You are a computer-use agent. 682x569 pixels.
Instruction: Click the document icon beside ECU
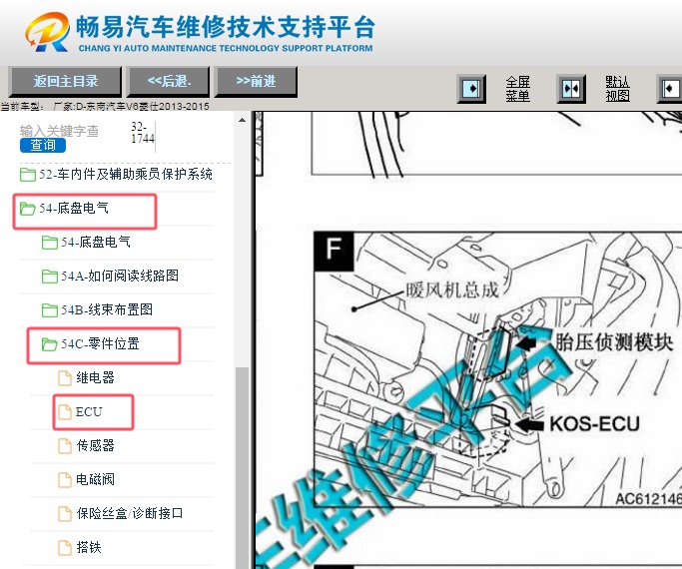coord(65,412)
